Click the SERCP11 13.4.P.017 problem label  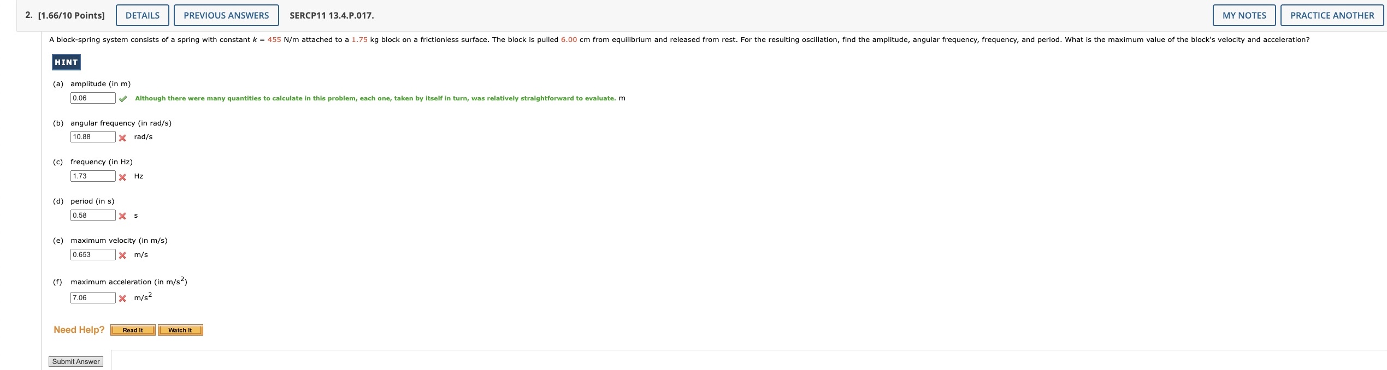(x=330, y=15)
